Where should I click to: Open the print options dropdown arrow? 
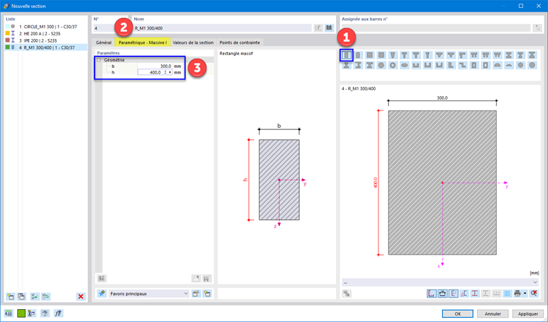[x=525, y=293]
